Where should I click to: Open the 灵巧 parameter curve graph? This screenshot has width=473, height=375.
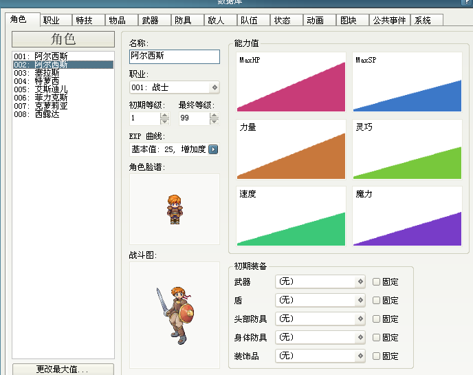pyautogui.click(x=407, y=149)
